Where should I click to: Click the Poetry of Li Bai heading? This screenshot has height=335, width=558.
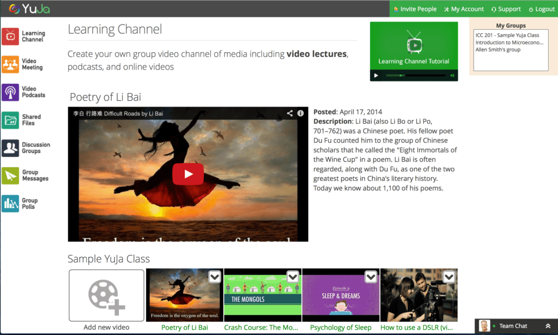click(x=105, y=97)
